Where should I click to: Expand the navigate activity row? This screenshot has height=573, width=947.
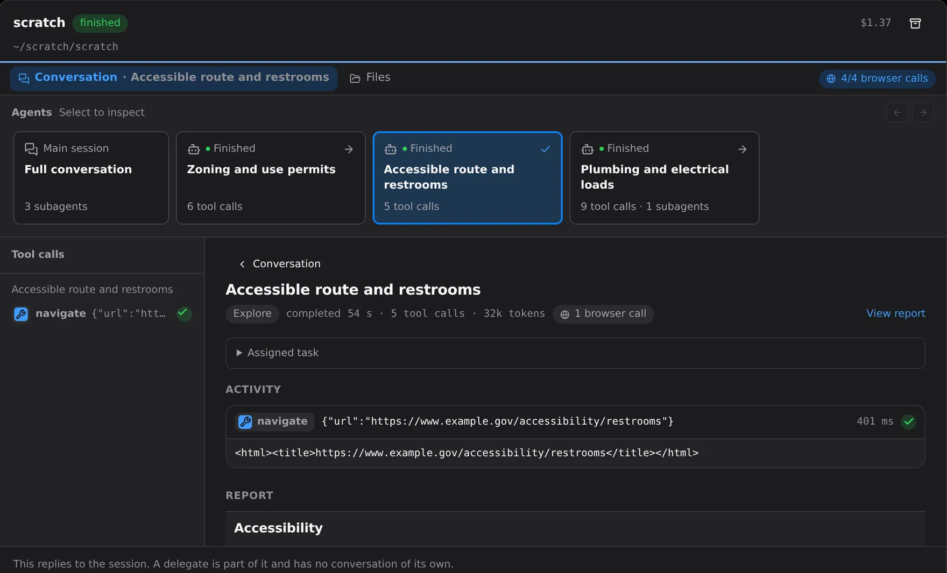pos(575,422)
